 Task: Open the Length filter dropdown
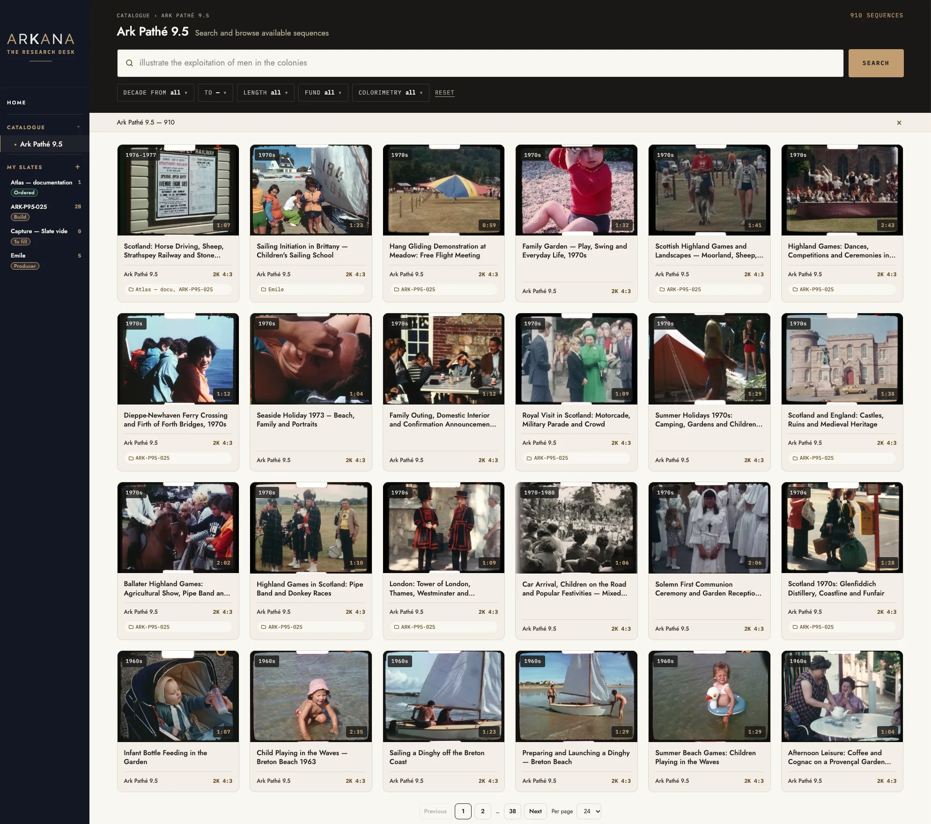(x=266, y=93)
